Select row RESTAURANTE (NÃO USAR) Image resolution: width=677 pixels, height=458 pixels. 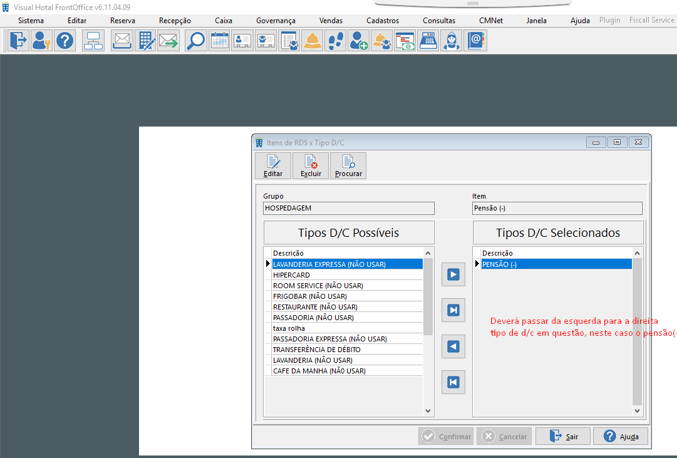pyautogui.click(x=348, y=307)
